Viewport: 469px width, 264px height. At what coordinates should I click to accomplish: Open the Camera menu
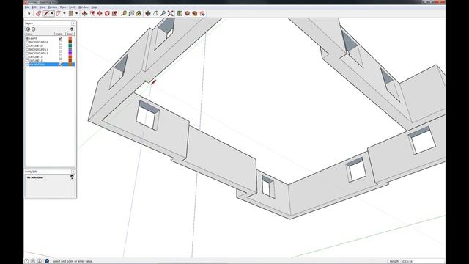pyautogui.click(x=52, y=7)
